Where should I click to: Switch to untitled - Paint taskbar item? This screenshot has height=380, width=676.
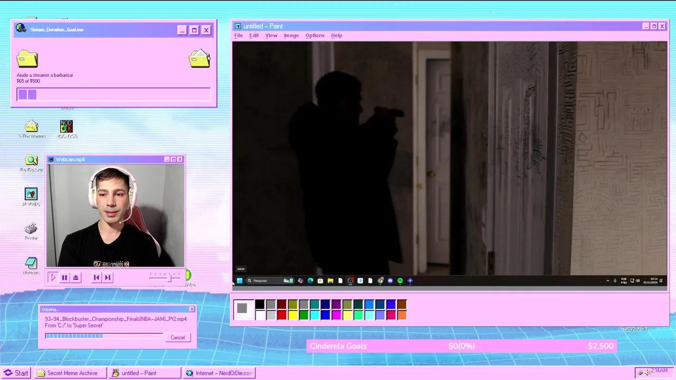[145, 373]
